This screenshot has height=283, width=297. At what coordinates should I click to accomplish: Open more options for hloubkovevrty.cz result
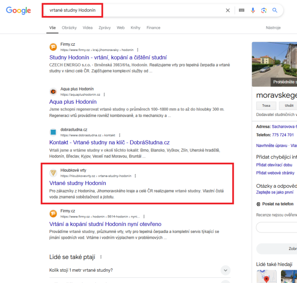click(135, 176)
